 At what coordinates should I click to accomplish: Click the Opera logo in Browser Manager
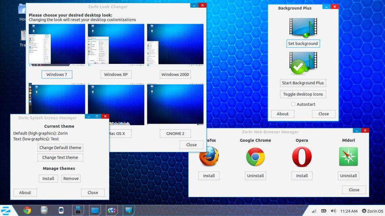point(302,157)
